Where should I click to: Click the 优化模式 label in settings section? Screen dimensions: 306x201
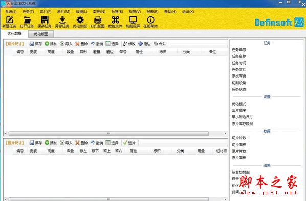(239, 104)
